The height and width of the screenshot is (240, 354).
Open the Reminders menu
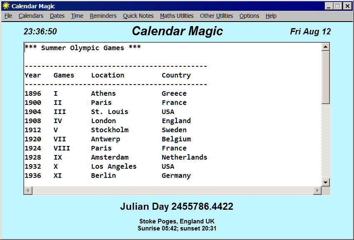[103, 16]
